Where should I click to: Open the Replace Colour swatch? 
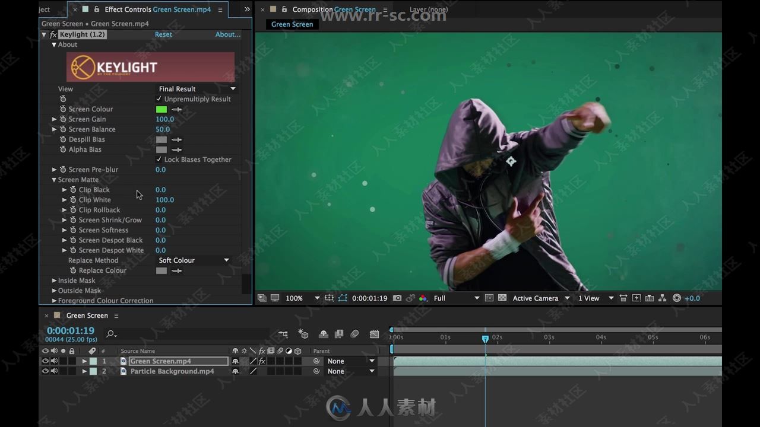click(x=161, y=270)
